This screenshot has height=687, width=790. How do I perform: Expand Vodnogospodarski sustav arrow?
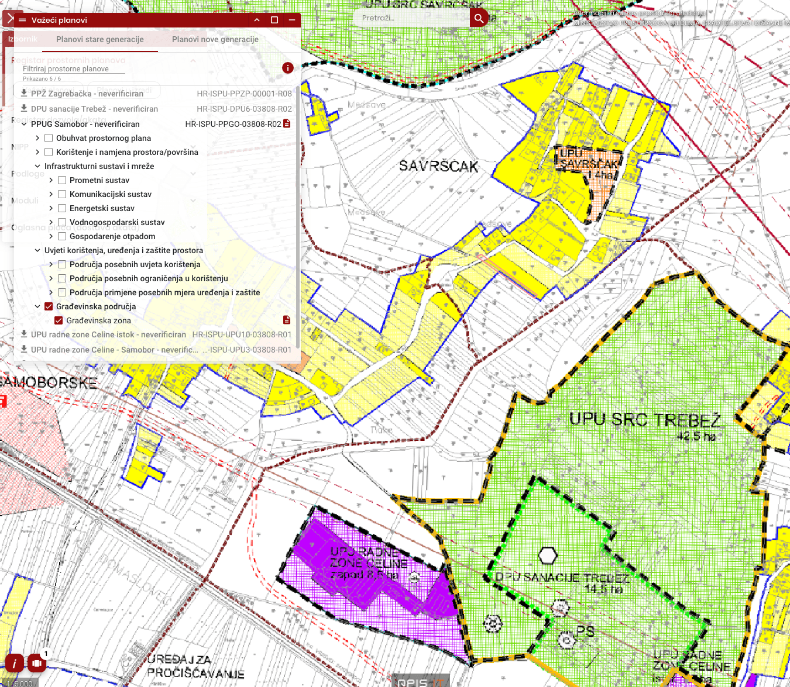tap(51, 222)
